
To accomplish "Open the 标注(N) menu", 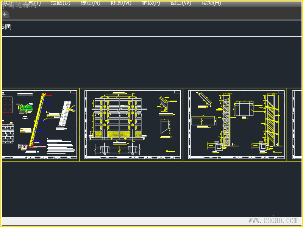I will pos(90,3).
